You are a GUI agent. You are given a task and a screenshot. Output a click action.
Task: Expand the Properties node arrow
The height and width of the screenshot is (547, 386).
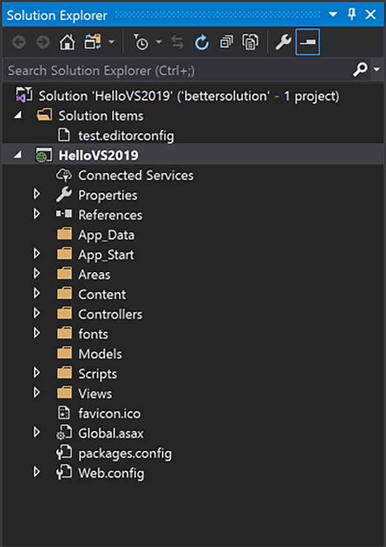point(37,194)
